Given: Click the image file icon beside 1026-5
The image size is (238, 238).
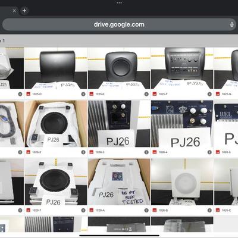Looking at the screenshot, I should tap(218, 152).
